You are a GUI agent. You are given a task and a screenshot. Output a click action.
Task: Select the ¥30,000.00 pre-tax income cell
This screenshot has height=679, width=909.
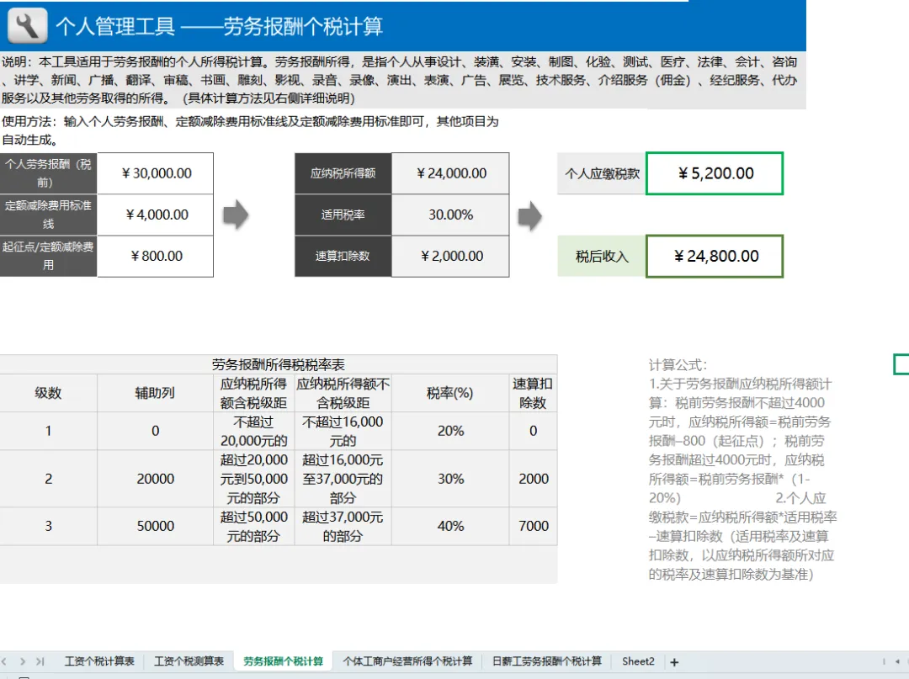pyautogui.click(x=156, y=173)
